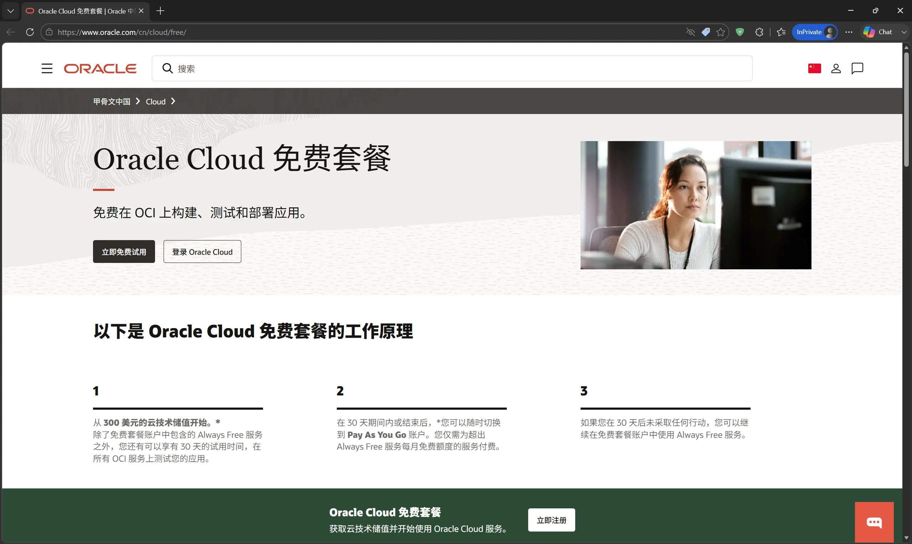Click the address bar URL
The image size is (912, 544).
point(122,32)
